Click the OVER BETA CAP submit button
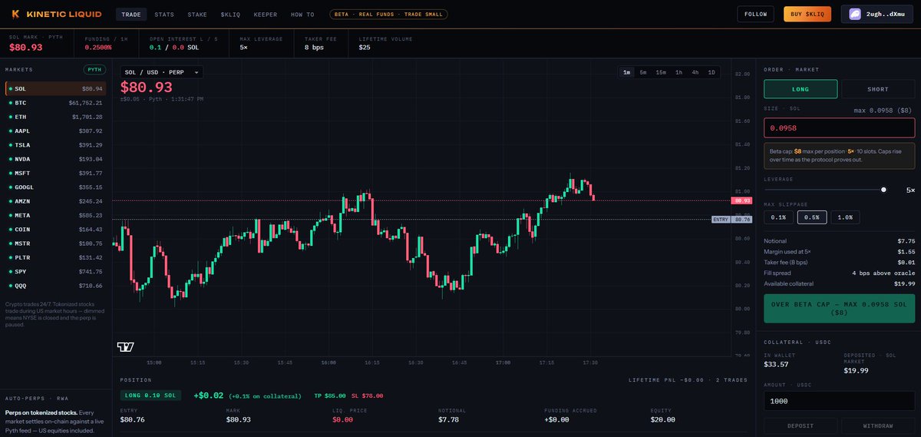 (839, 308)
